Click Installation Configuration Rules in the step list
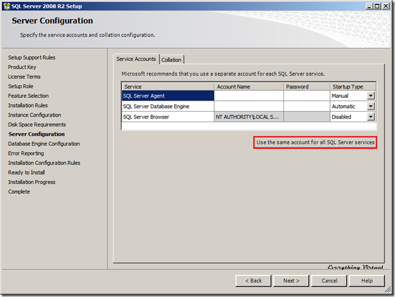This screenshot has height=297, width=395. 44,163
